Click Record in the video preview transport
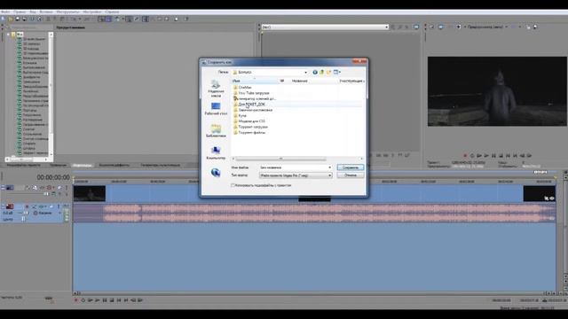 pyautogui.click(x=465, y=156)
